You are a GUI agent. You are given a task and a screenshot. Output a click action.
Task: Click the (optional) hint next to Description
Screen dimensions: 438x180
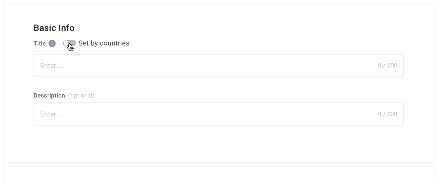click(x=81, y=95)
